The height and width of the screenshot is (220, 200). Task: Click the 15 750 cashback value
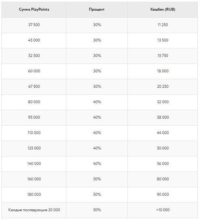tap(163, 55)
